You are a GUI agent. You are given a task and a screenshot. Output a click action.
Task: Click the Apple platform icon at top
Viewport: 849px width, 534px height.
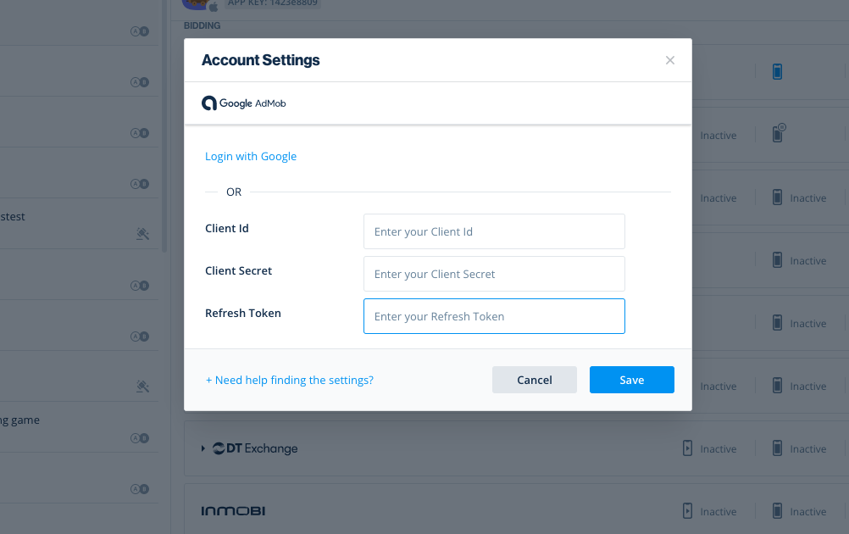click(214, 7)
